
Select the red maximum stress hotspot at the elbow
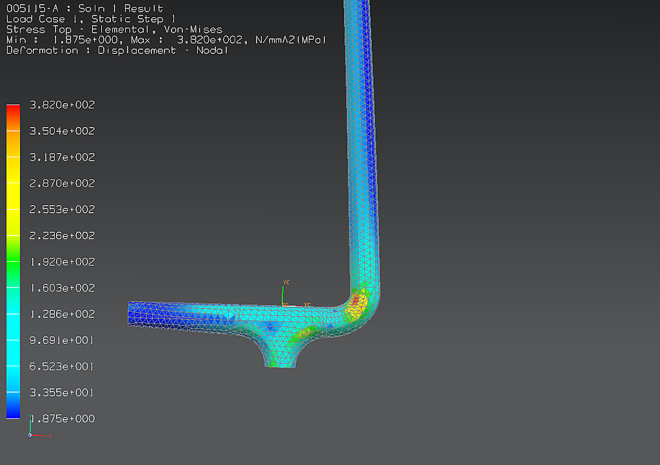click(x=356, y=300)
